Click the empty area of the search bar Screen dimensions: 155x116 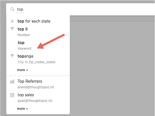pyautogui.click(x=89, y=9)
